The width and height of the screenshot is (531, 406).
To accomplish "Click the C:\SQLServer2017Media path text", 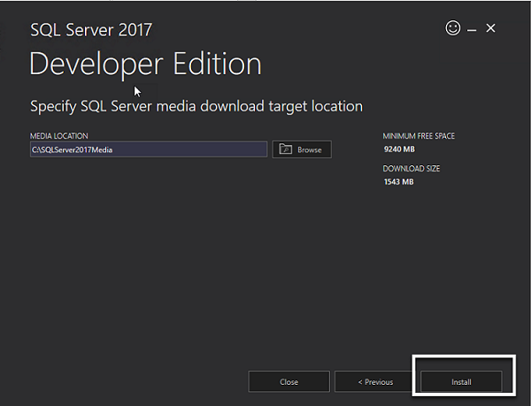I will pyautogui.click(x=73, y=149).
